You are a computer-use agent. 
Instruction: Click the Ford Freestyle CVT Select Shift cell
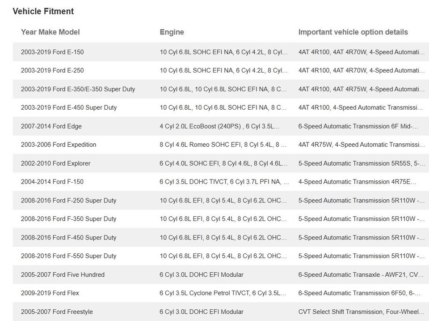click(361, 312)
